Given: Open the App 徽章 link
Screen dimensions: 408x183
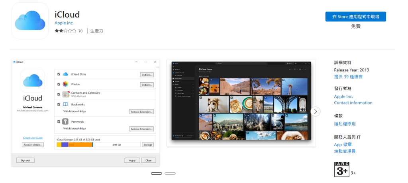Looking at the screenshot, I should [343, 144].
